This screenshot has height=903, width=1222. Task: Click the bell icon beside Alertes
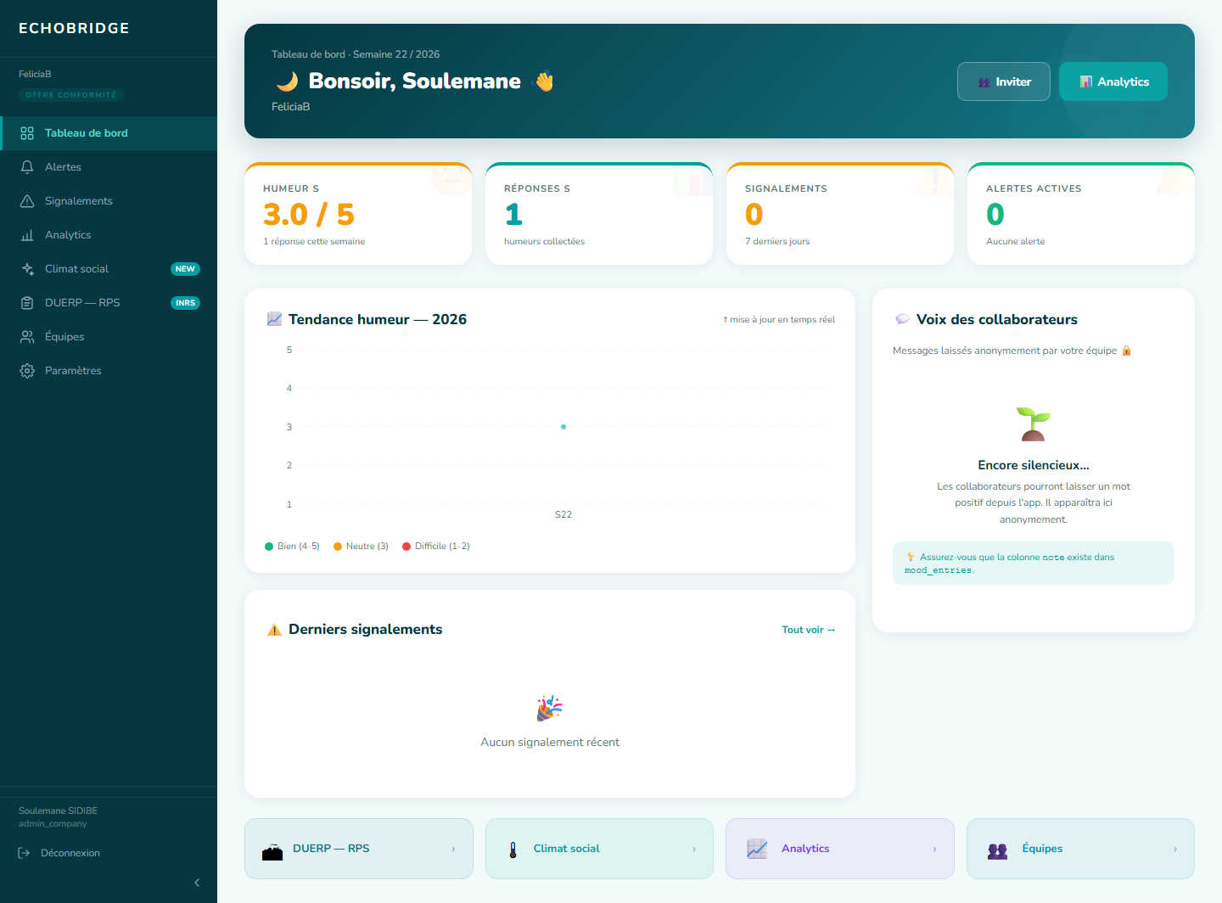[x=27, y=167]
